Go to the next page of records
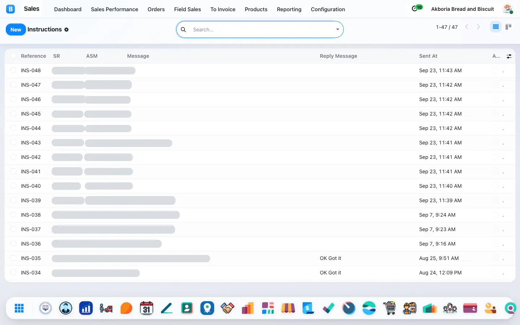520x325 pixels. click(478, 27)
